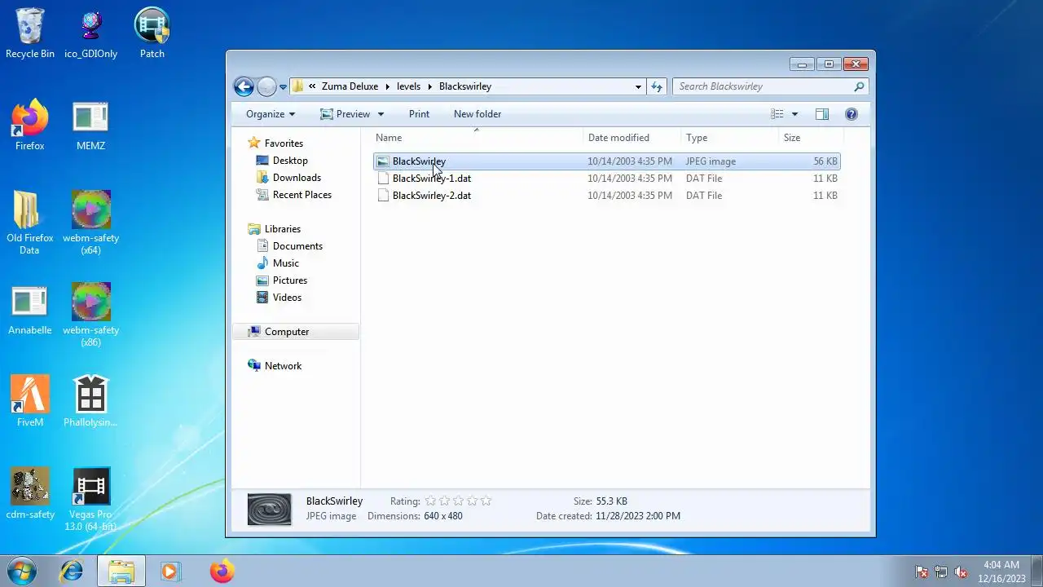Open the Windows Start menu orb
Image resolution: width=1043 pixels, height=587 pixels.
click(x=22, y=571)
